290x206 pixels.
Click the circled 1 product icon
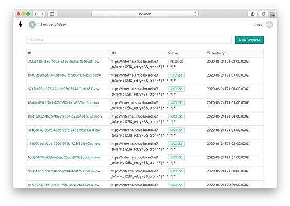tap(32, 25)
